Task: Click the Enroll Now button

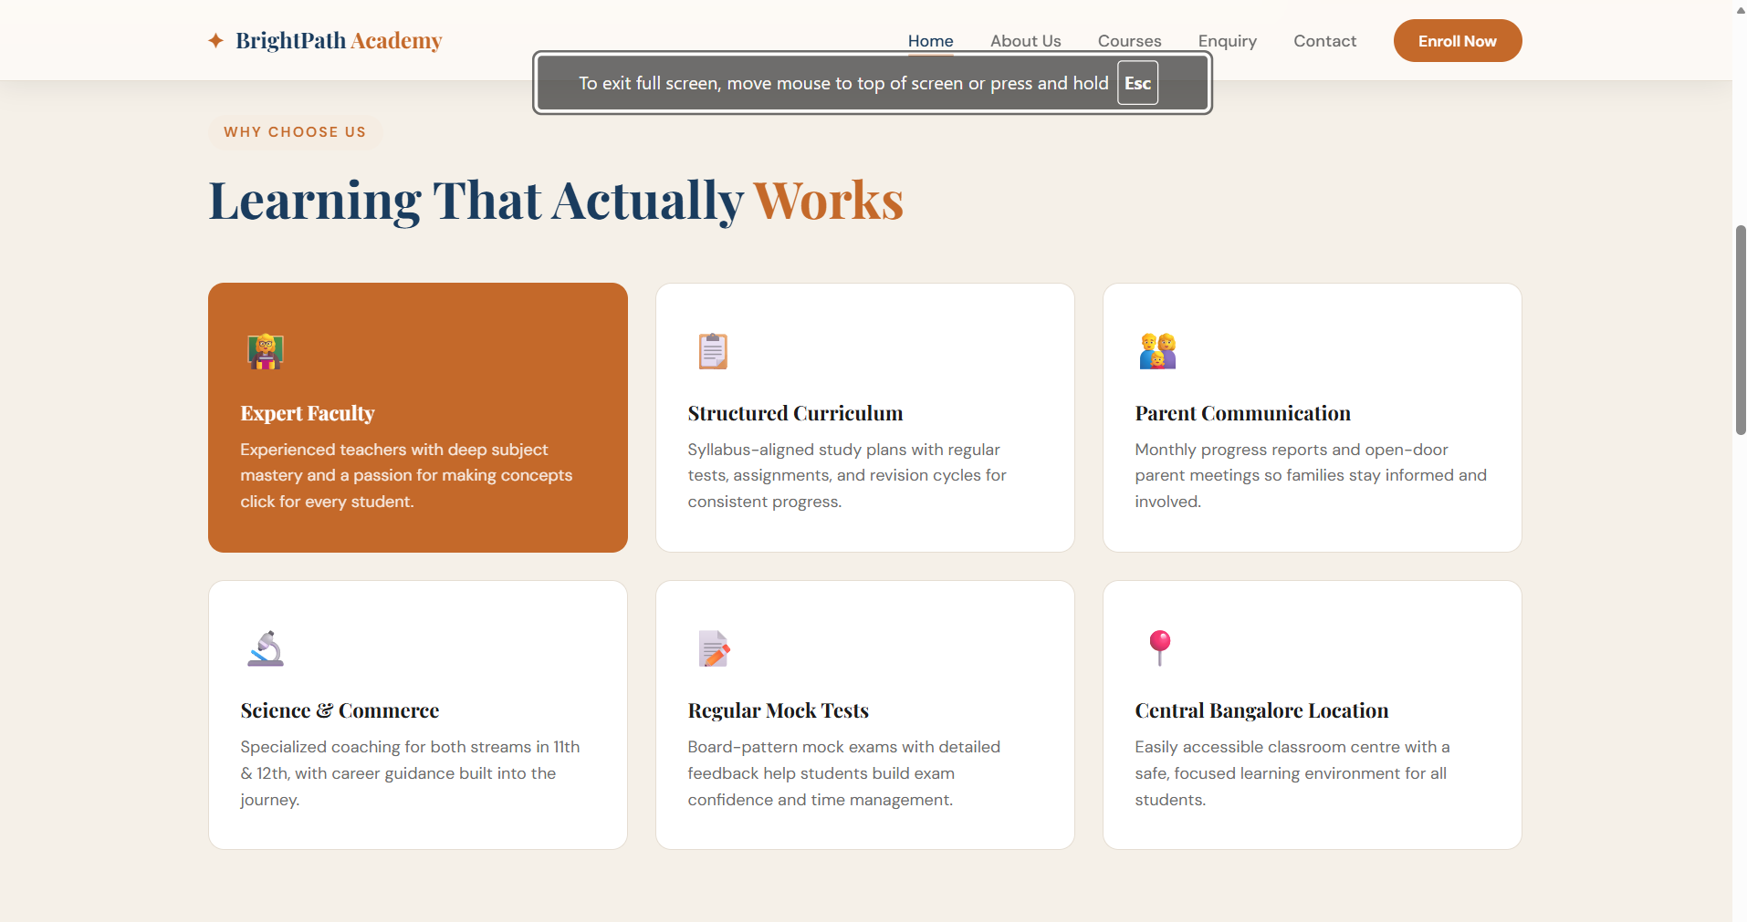Action: pos(1457,41)
